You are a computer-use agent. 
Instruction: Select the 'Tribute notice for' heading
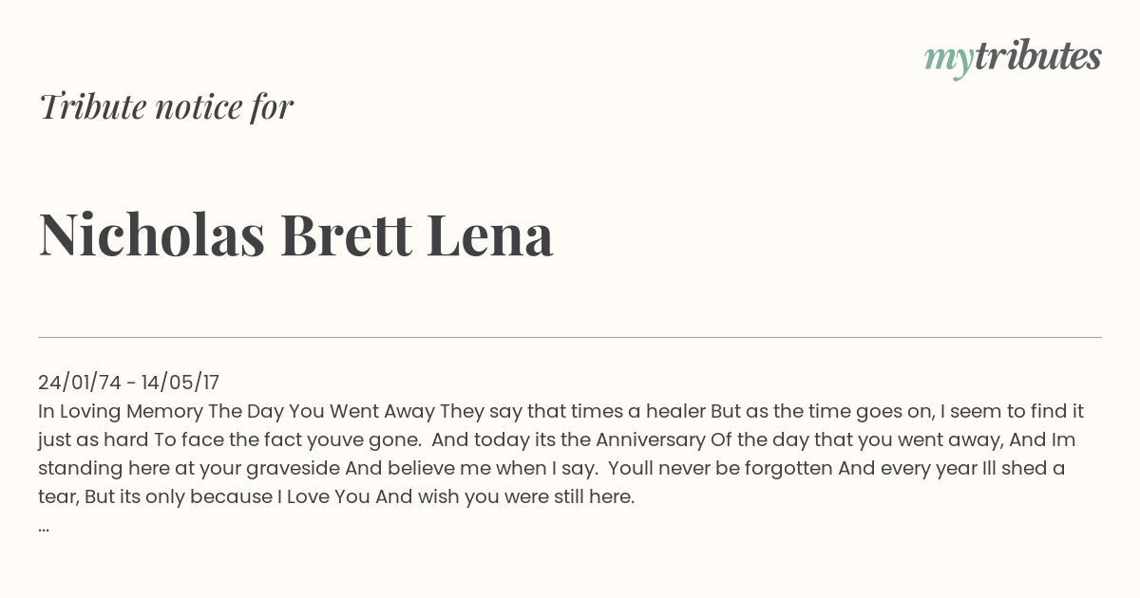click(x=166, y=106)
